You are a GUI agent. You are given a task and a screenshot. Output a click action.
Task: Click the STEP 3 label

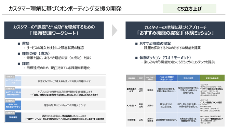[10, 101]
